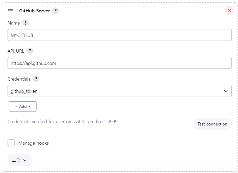Screen dimensions: 238x173
Task: Click the API URL label text
Action: 16,51
